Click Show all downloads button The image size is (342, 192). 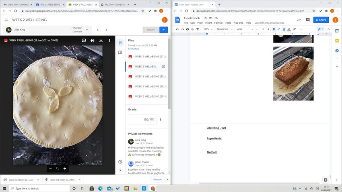pyautogui.click(x=157, y=180)
